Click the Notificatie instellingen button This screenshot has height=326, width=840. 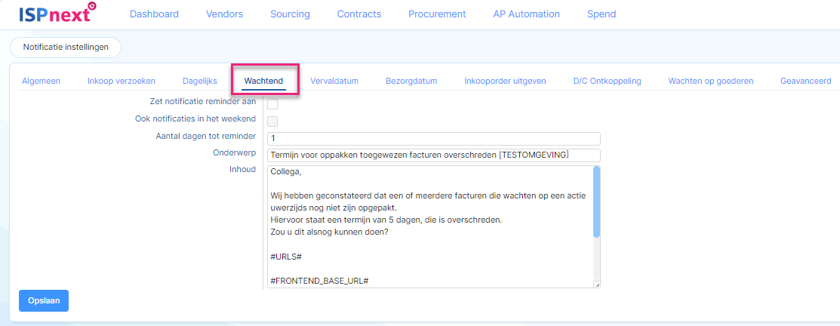click(66, 47)
